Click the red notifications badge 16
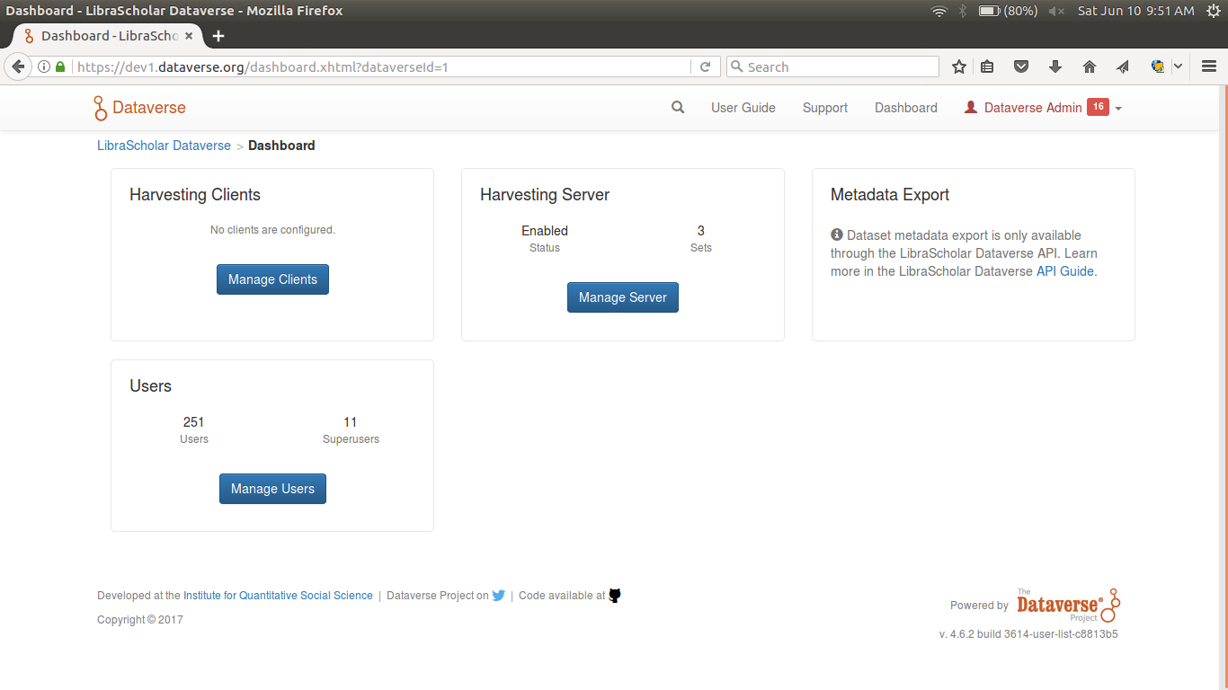The width and height of the screenshot is (1228, 690). (x=1098, y=107)
